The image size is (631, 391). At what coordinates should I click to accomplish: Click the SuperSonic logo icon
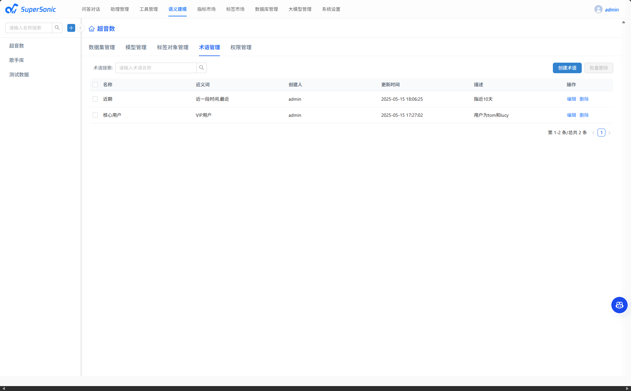click(12, 9)
